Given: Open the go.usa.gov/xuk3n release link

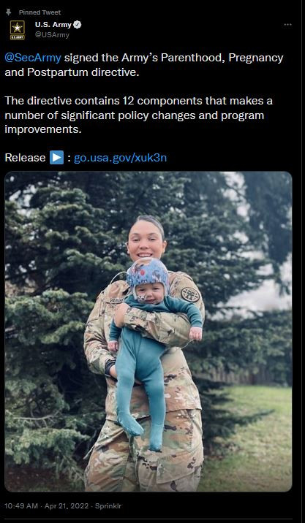Looking at the screenshot, I should point(120,158).
